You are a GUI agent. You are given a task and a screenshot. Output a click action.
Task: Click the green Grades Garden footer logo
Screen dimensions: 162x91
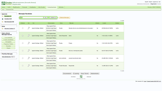point(81,76)
